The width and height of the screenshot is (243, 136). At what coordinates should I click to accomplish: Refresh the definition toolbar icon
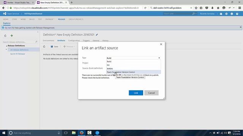click(44, 46)
